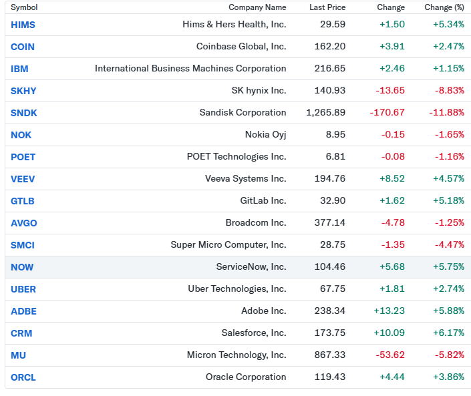Select Veeva Systems Inc. name

[x=245, y=178]
